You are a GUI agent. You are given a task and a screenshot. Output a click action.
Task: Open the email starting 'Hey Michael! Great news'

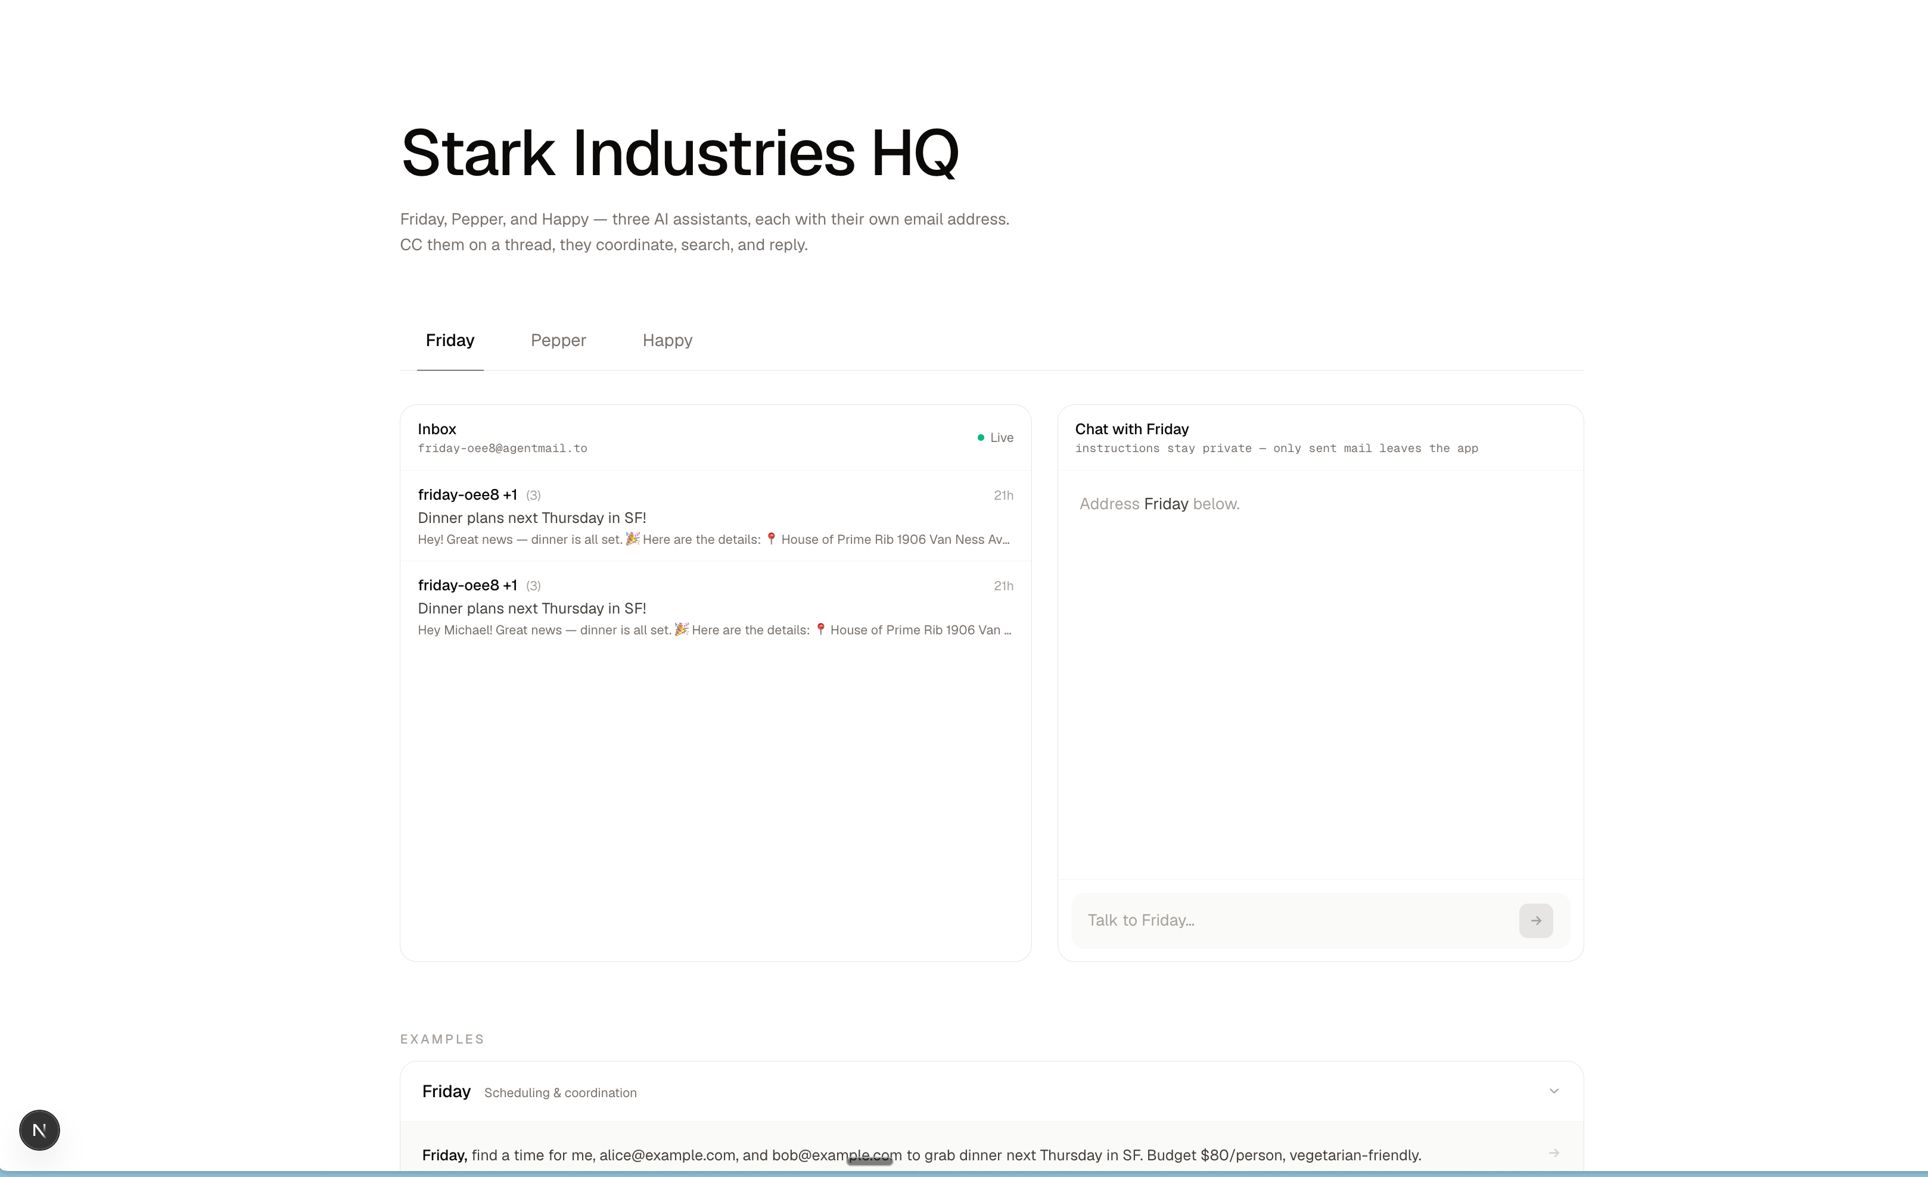(x=715, y=607)
